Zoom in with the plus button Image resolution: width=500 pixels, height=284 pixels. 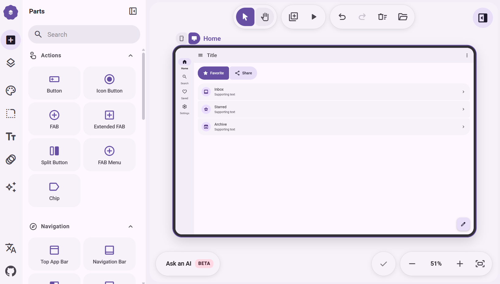click(460, 264)
